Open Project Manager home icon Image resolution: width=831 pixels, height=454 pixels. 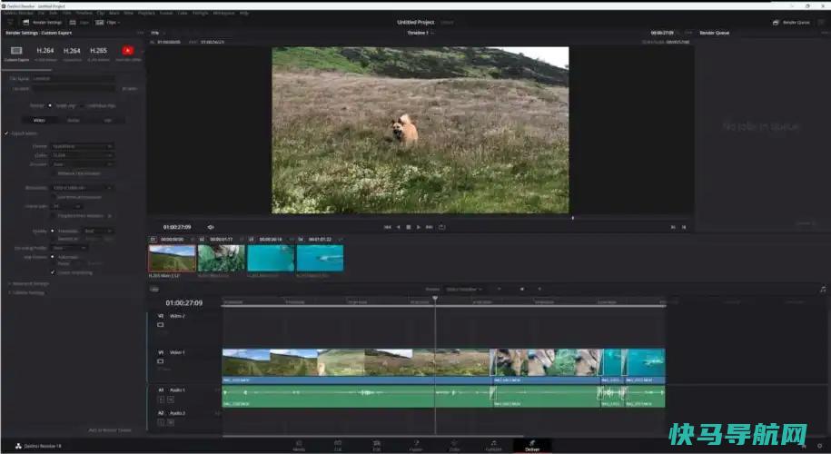[x=804, y=446]
